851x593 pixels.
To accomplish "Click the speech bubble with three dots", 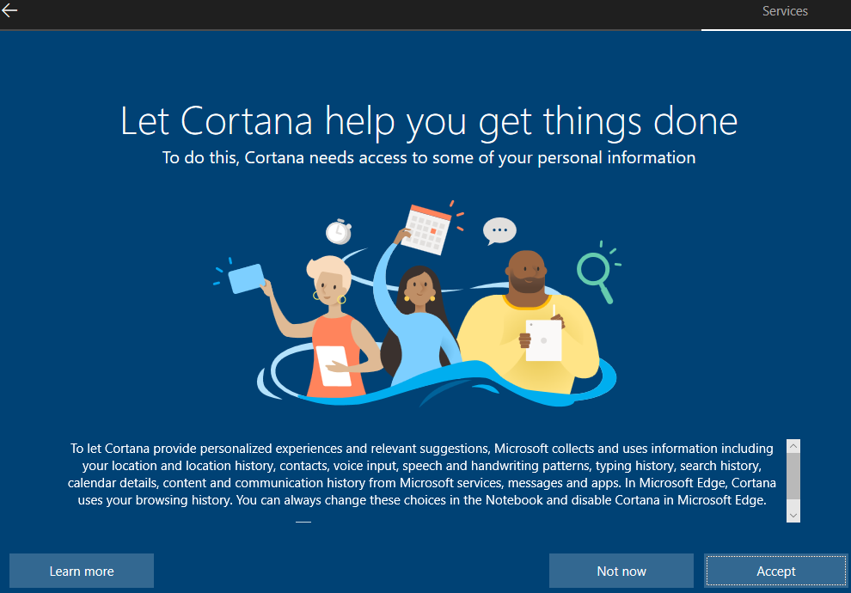I will point(499,230).
